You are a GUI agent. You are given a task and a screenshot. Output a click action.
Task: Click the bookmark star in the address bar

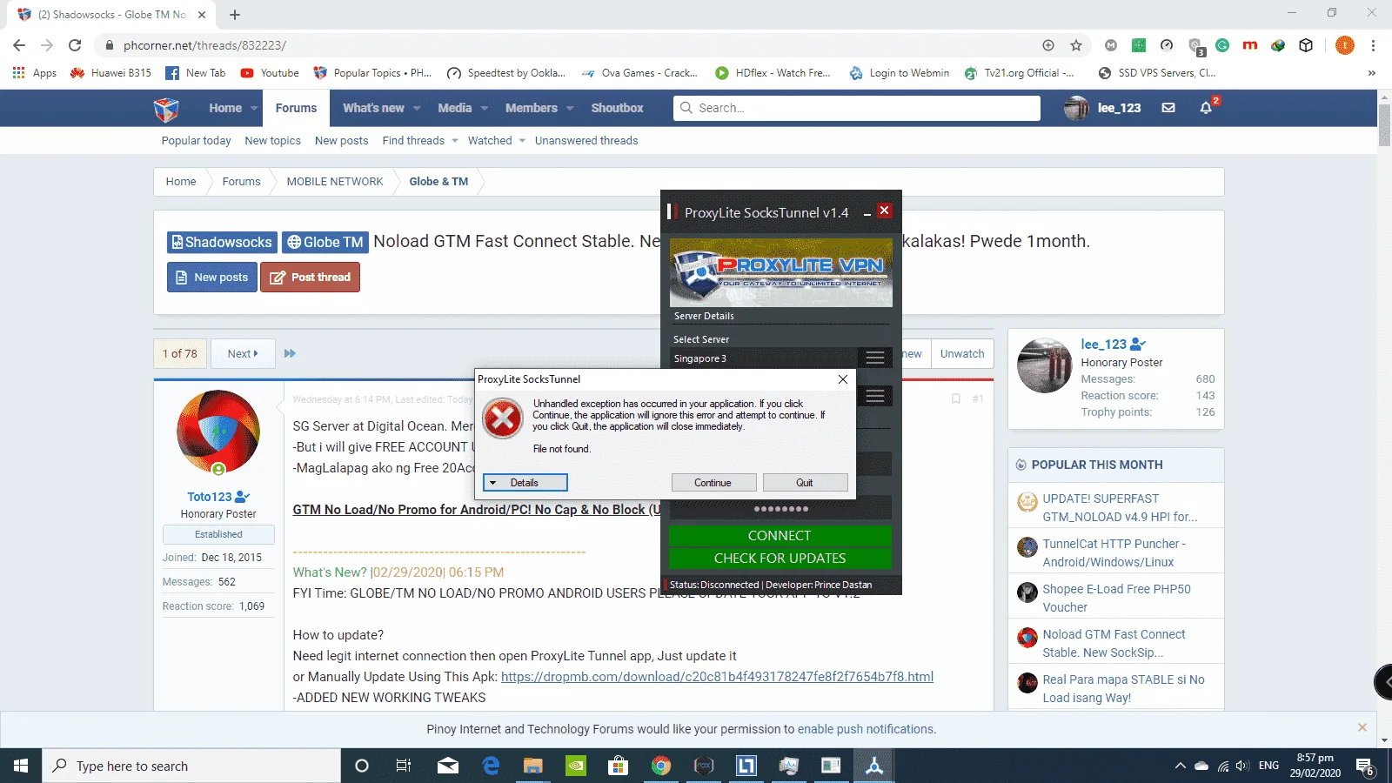pos(1076,45)
